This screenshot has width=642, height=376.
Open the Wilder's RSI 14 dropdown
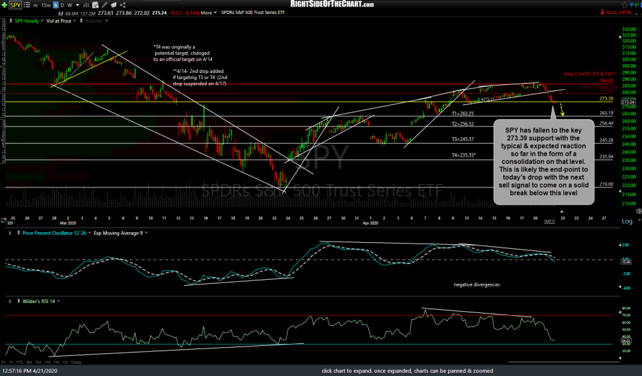(59, 302)
